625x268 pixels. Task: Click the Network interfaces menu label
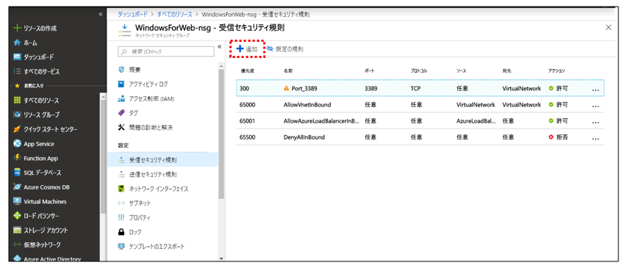159,189
